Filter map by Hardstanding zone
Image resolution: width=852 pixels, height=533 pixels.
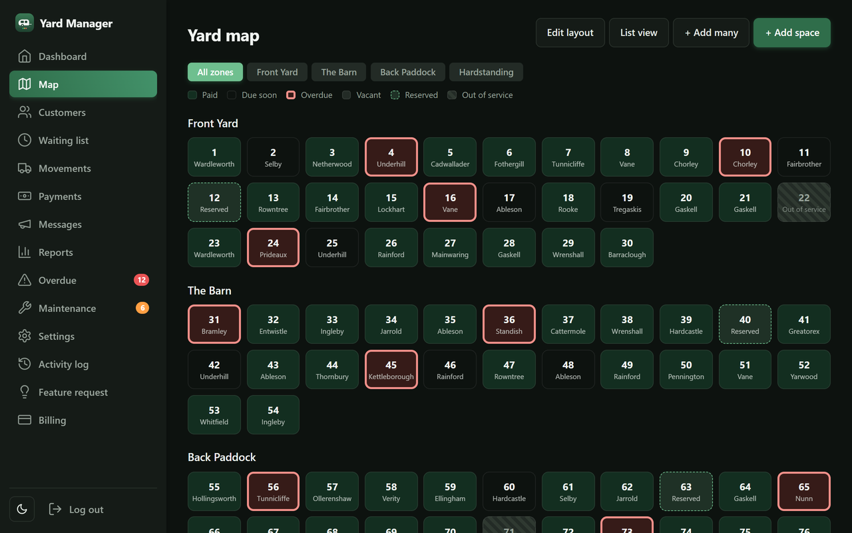pos(486,72)
